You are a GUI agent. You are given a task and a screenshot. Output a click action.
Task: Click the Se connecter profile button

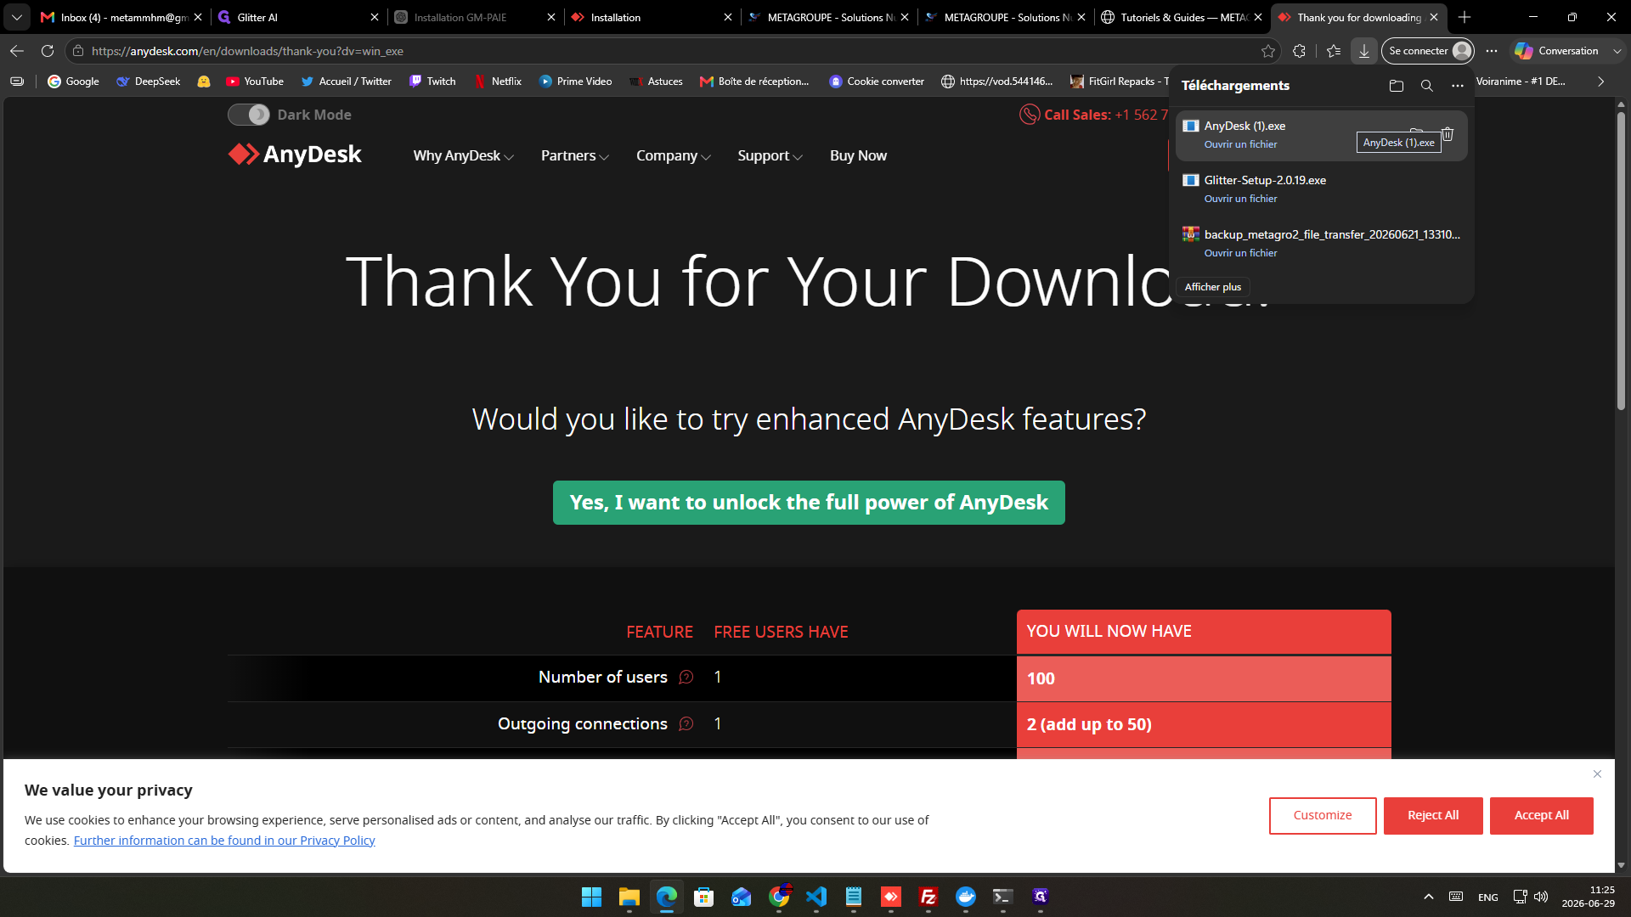1428,51
